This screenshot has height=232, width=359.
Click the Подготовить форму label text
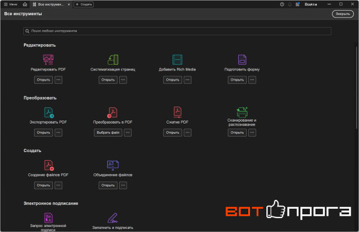[x=242, y=69]
